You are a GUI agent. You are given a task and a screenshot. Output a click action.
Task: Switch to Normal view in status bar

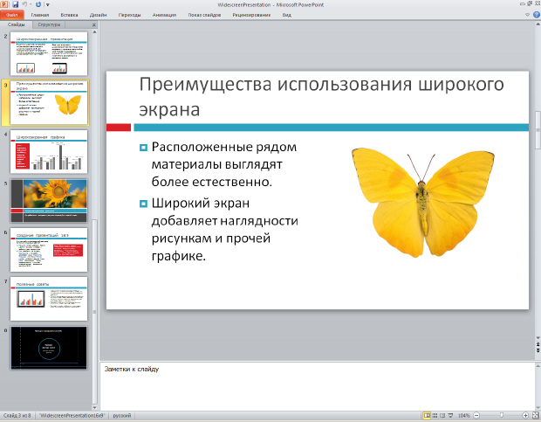(427, 415)
